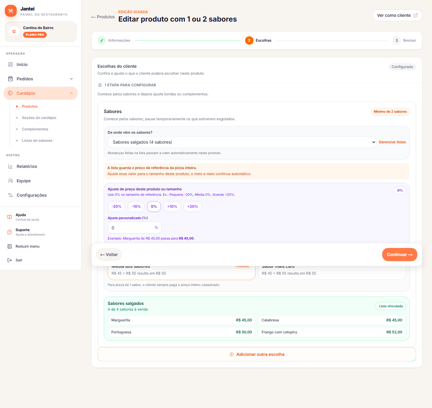432x408 pixels.
Task: Click external link icon in Ver como cliente
Action: [x=415, y=15]
